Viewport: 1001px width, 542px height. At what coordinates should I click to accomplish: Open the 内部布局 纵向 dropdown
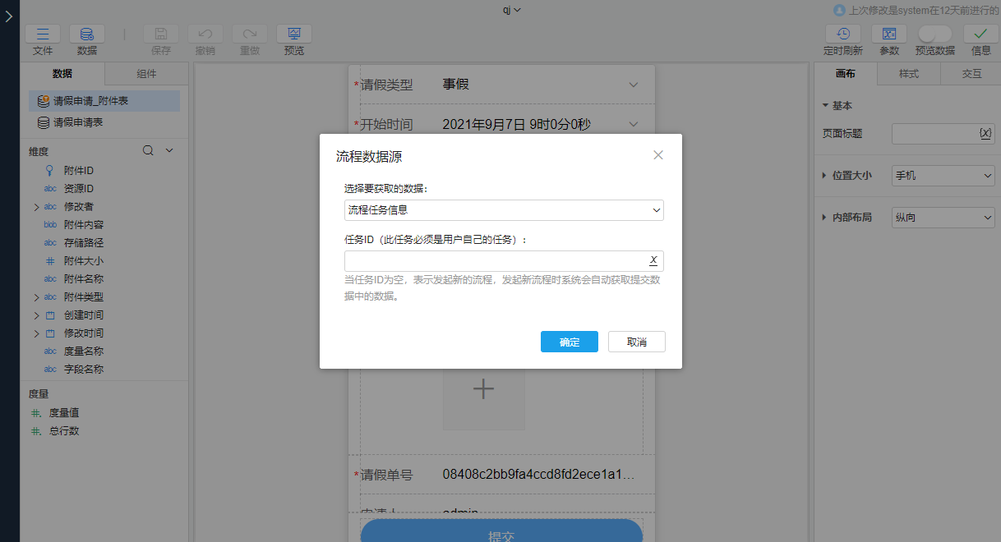[943, 218]
